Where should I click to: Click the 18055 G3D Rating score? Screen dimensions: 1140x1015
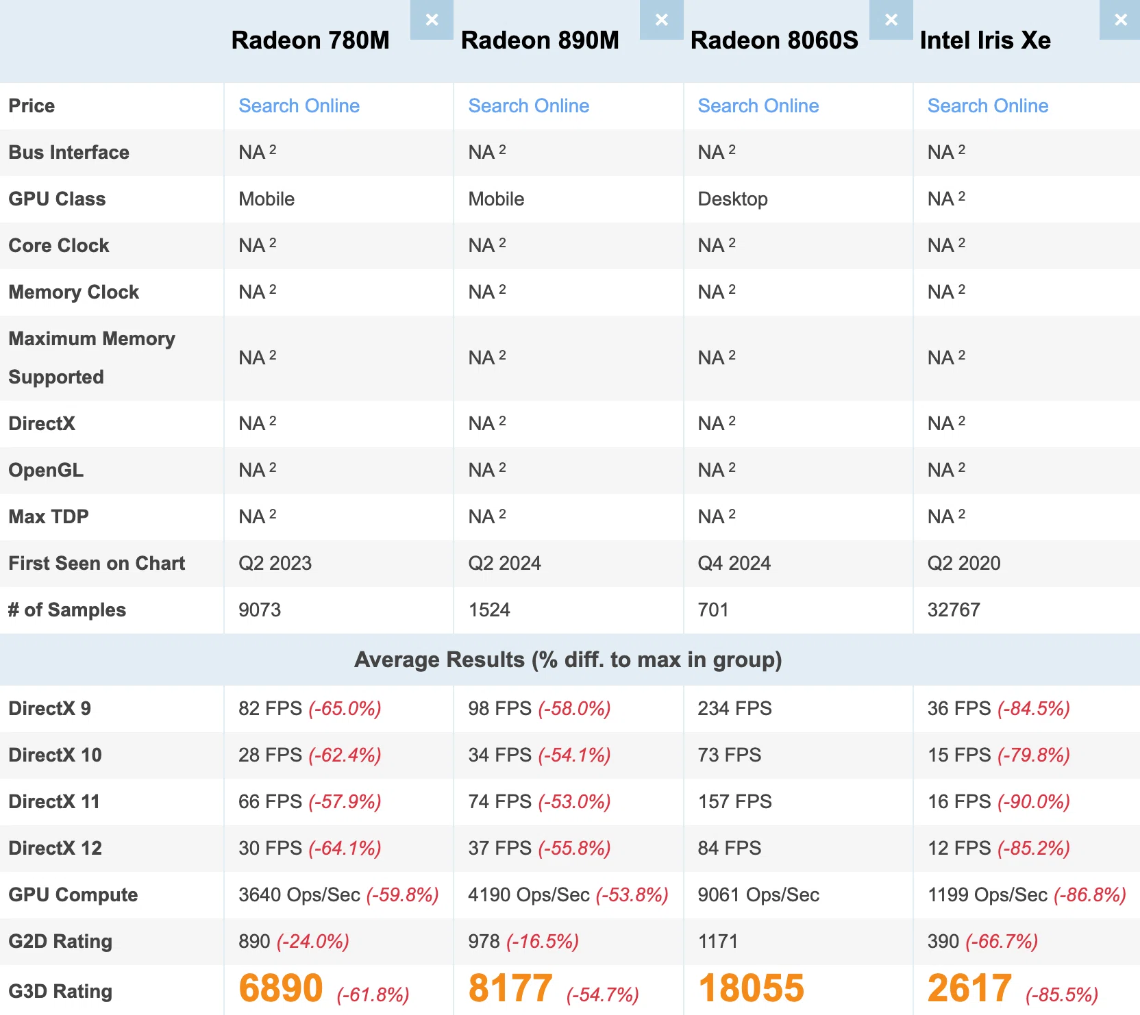click(x=751, y=988)
